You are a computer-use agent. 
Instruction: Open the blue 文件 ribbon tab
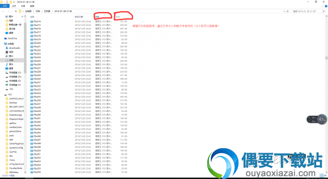(x=4, y=6)
